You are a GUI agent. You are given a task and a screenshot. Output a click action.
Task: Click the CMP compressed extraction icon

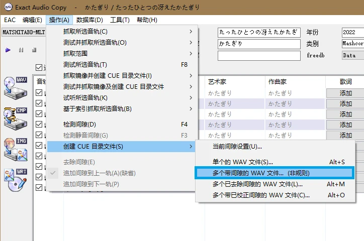point(16,118)
